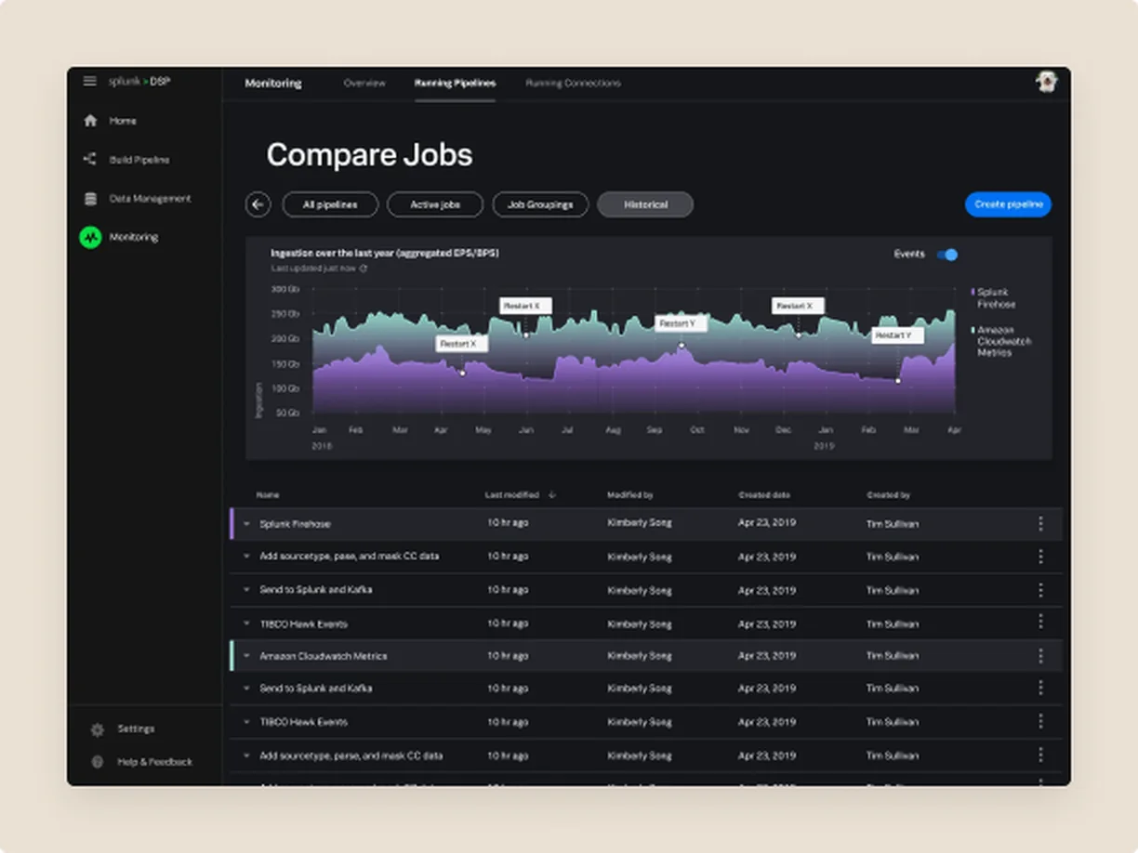Click the Restart X marker near June
This screenshot has width=1138, height=853.
(x=525, y=306)
